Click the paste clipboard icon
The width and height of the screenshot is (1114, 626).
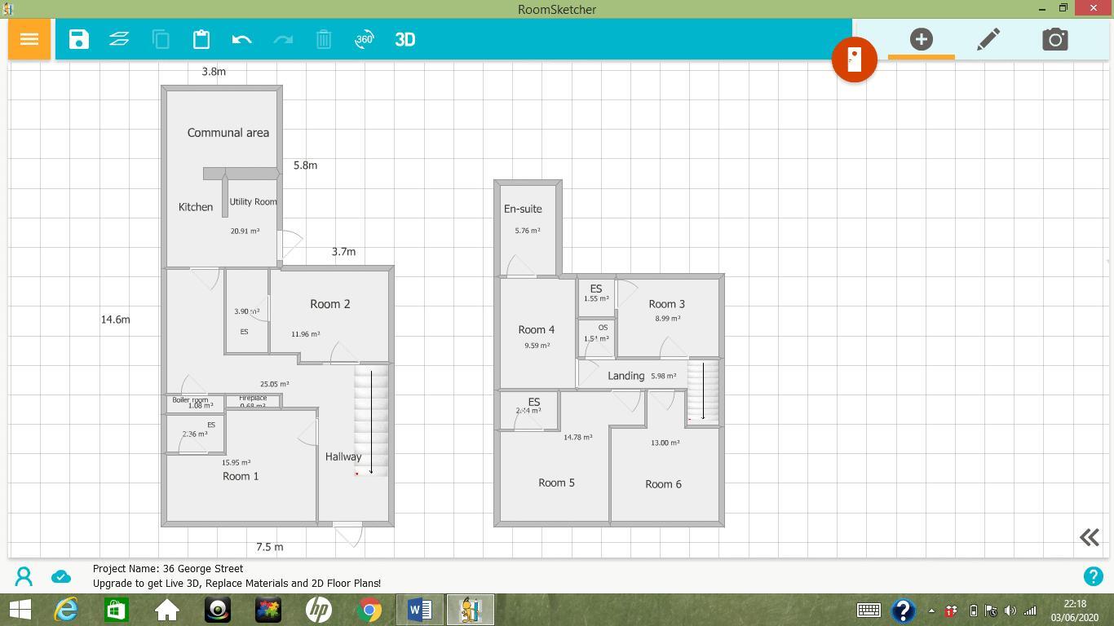click(x=201, y=39)
